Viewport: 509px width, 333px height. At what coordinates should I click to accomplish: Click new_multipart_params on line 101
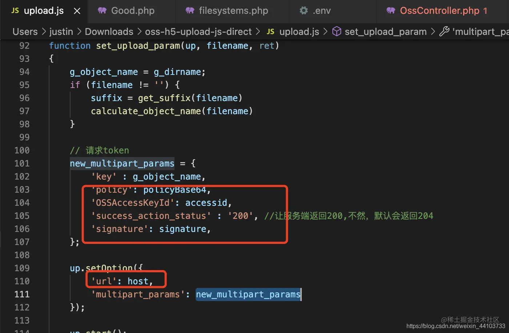(x=122, y=164)
